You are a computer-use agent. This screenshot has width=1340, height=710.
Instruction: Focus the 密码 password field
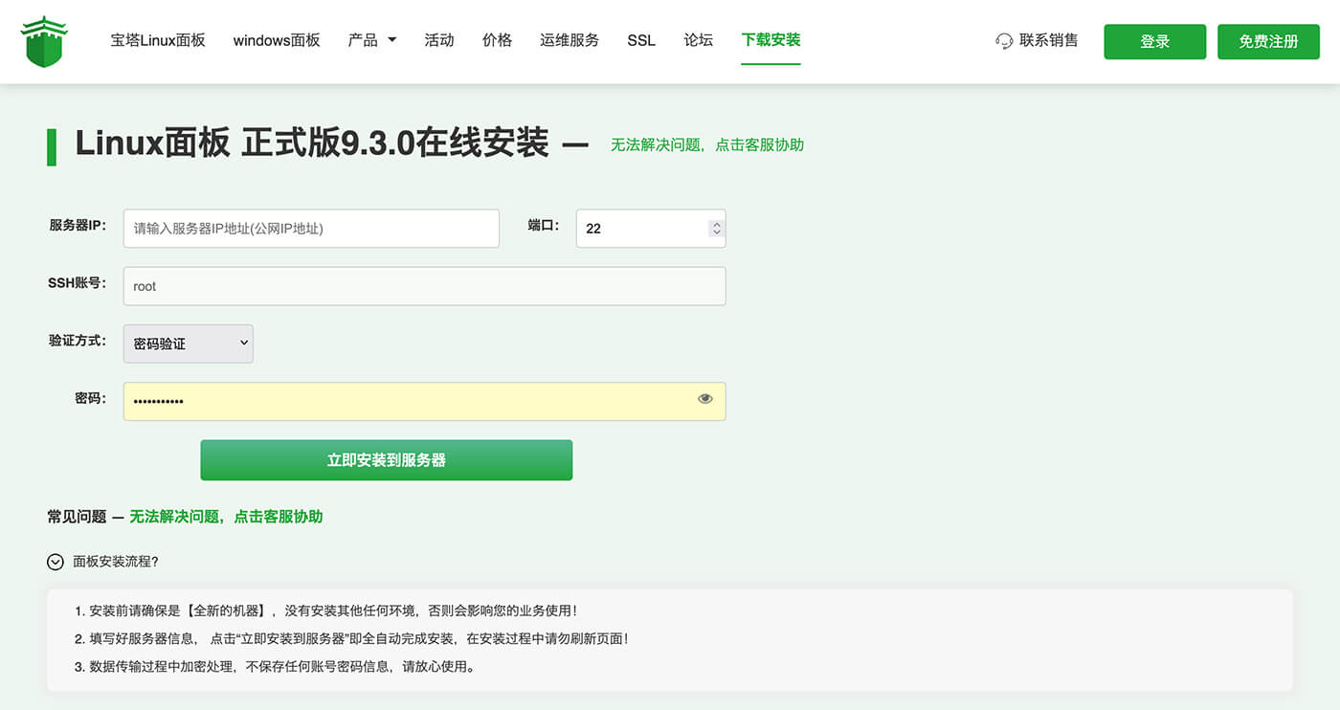425,402
